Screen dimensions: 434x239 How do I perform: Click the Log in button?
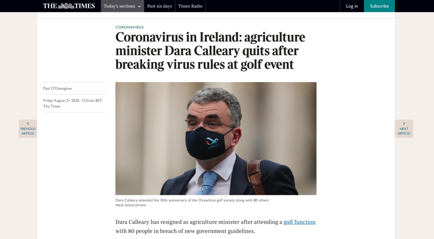352,6
